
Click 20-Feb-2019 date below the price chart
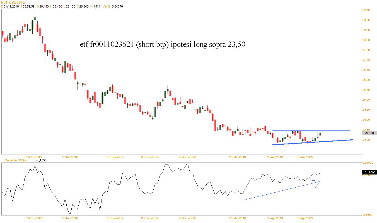[x=187, y=157]
